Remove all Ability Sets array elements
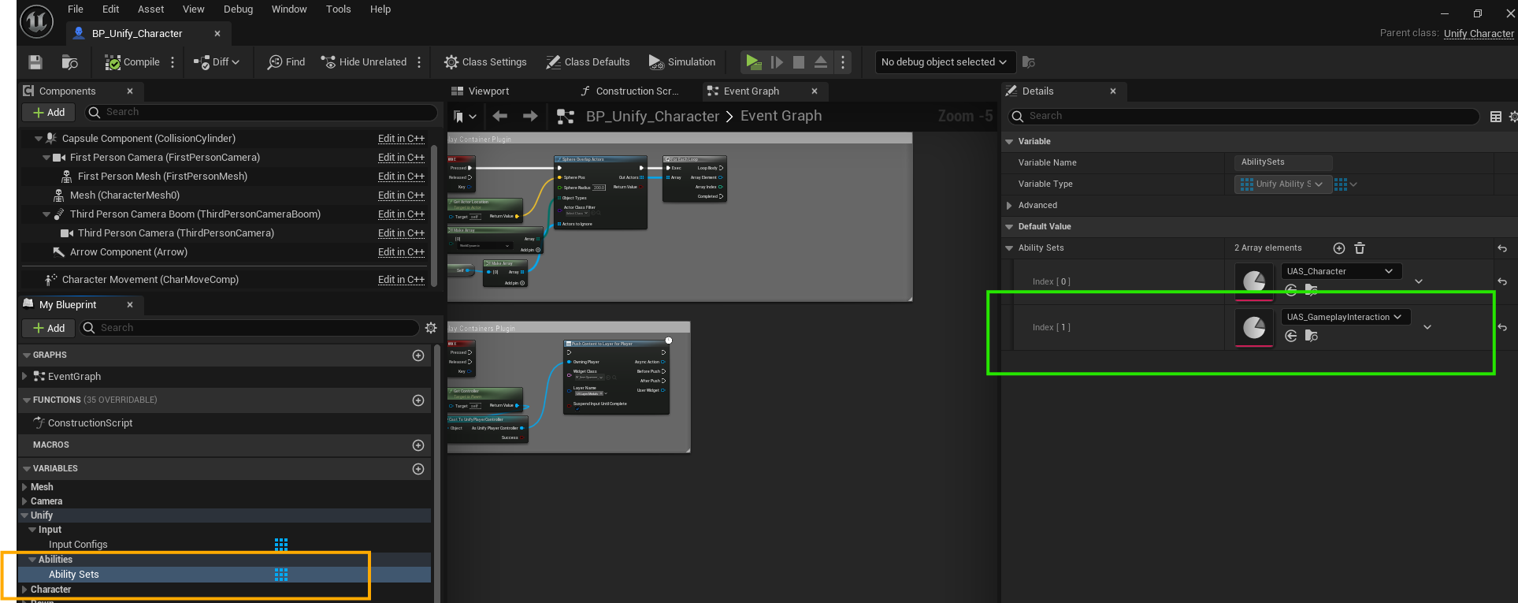This screenshot has width=1518, height=603. click(1360, 248)
